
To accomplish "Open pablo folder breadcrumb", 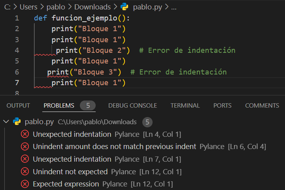I will click(x=56, y=7).
